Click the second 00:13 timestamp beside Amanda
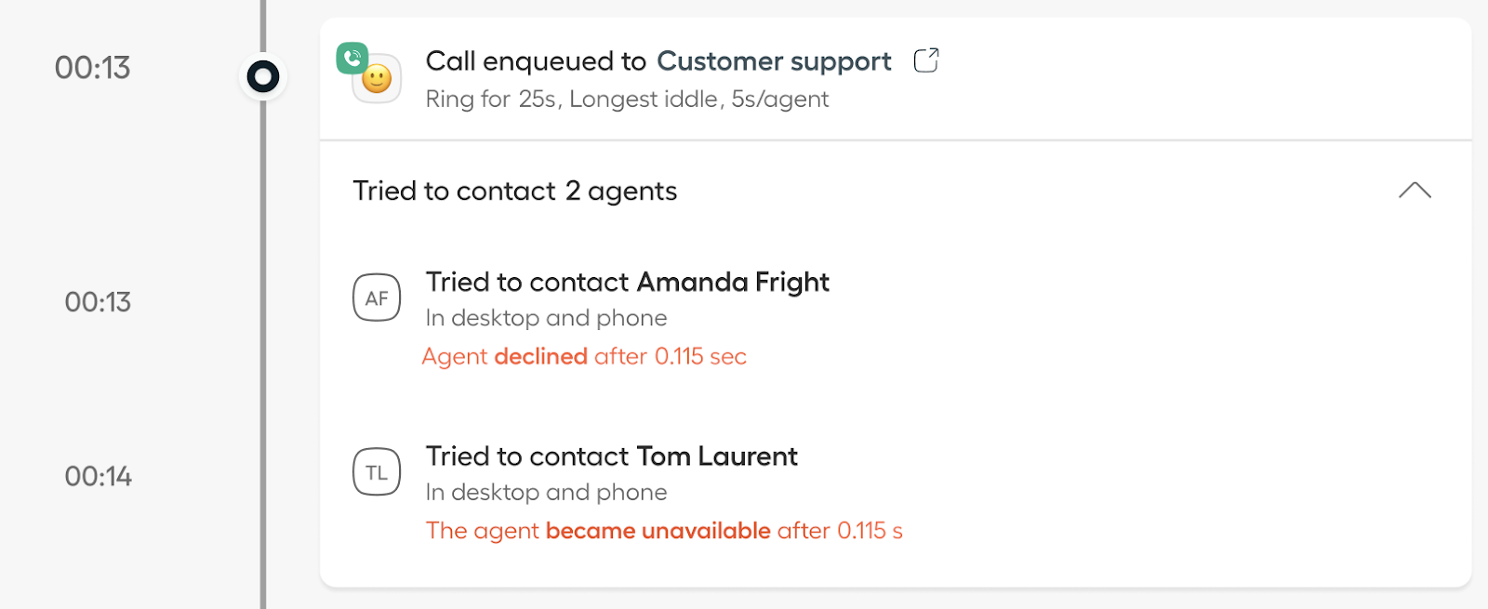This screenshot has width=1488, height=609. (x=98, y=302)
